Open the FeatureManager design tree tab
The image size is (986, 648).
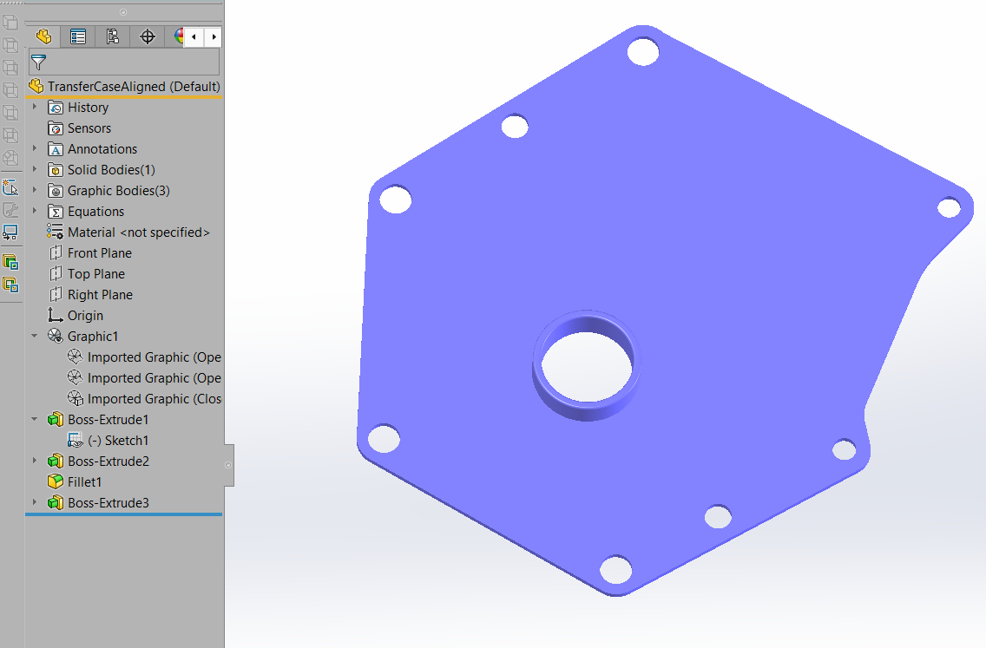point(43,36)
